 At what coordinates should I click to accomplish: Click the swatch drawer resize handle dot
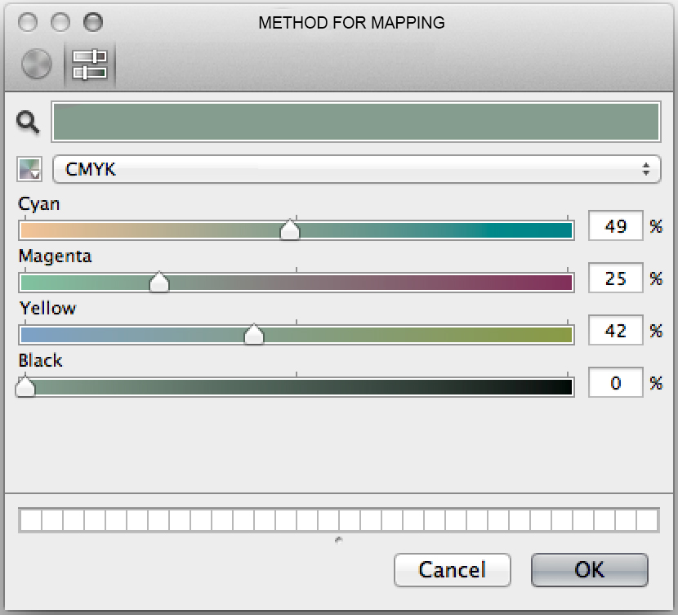coord(339,540)
